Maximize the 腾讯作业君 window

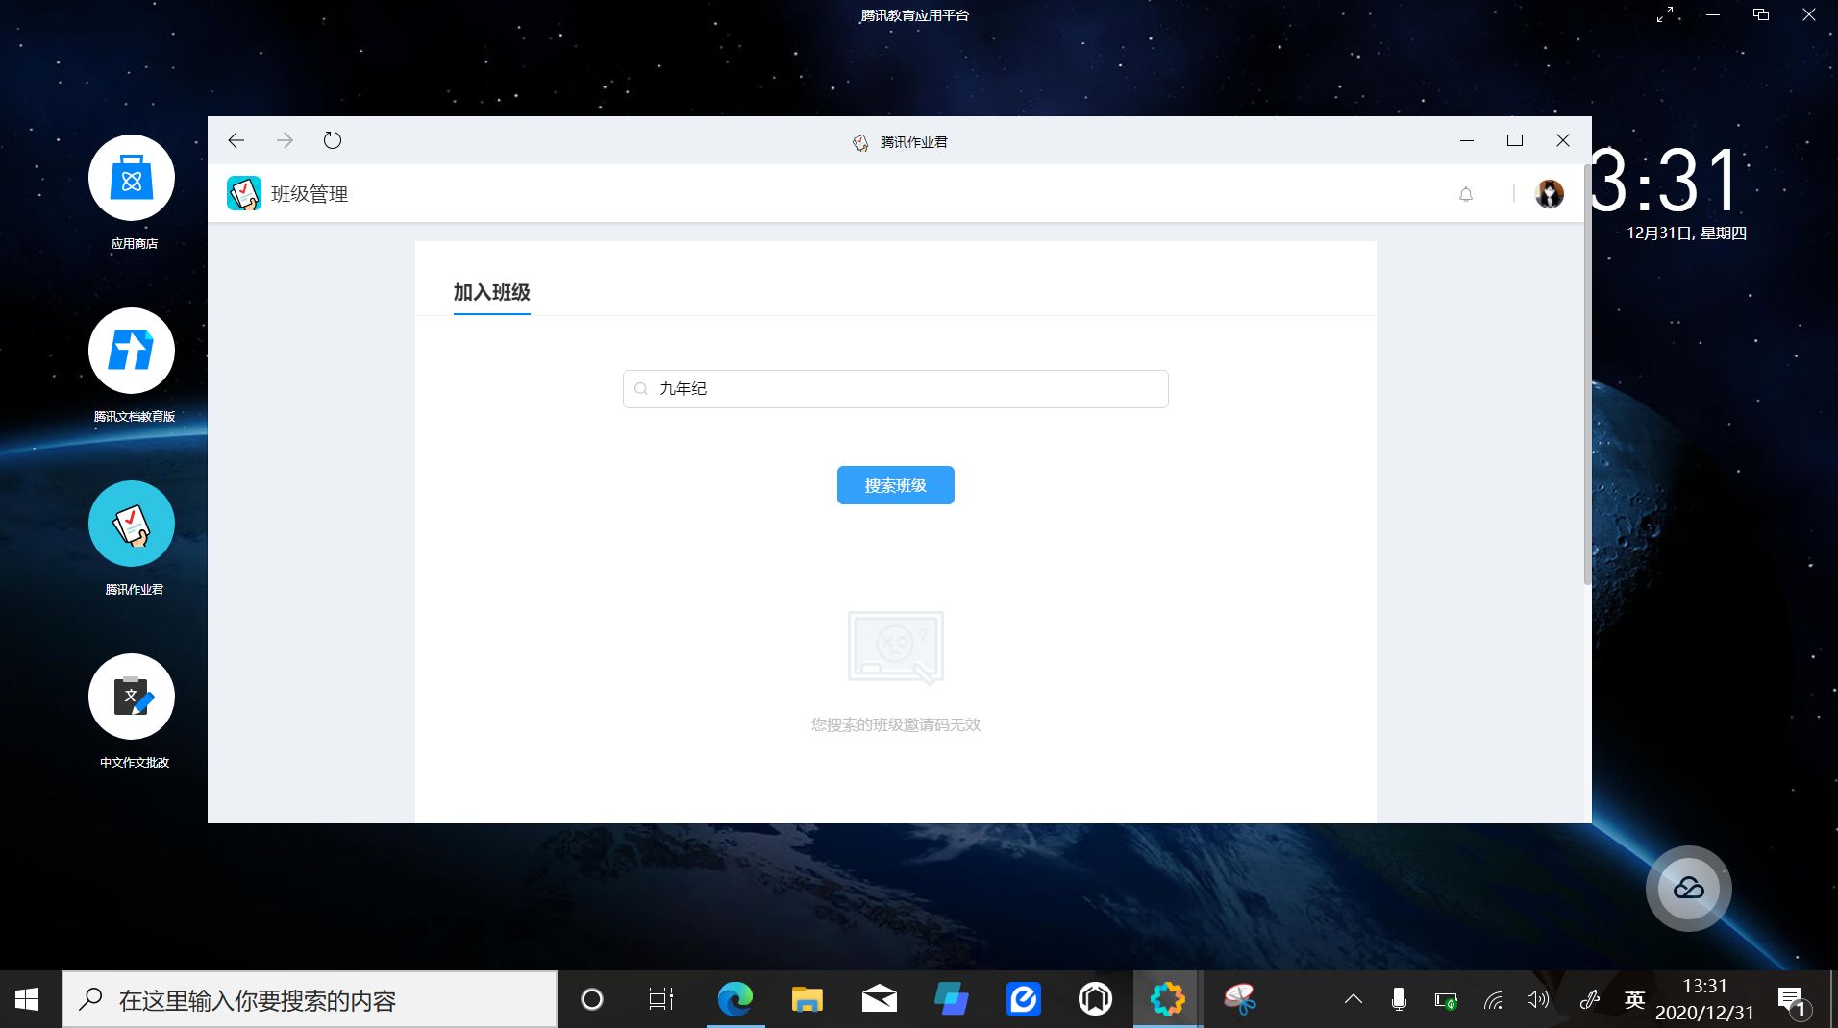1515,140
